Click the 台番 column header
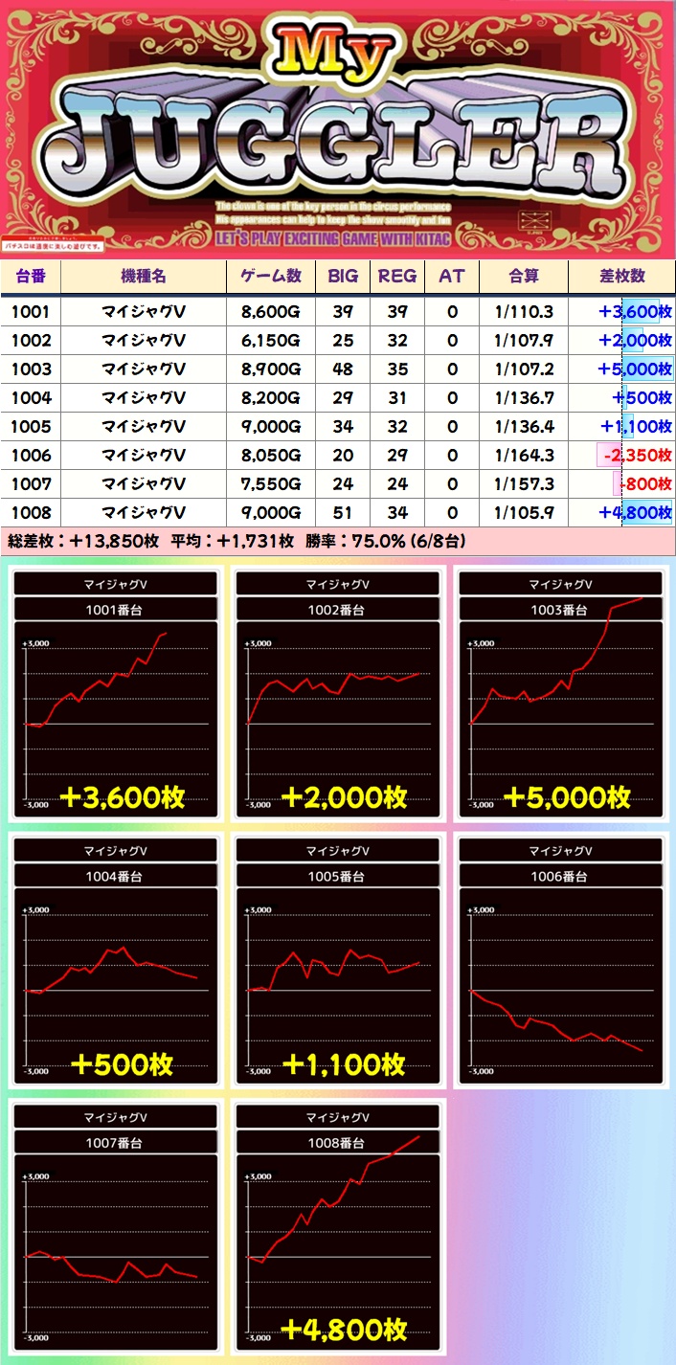676x1365 pixels. [31, 276]
